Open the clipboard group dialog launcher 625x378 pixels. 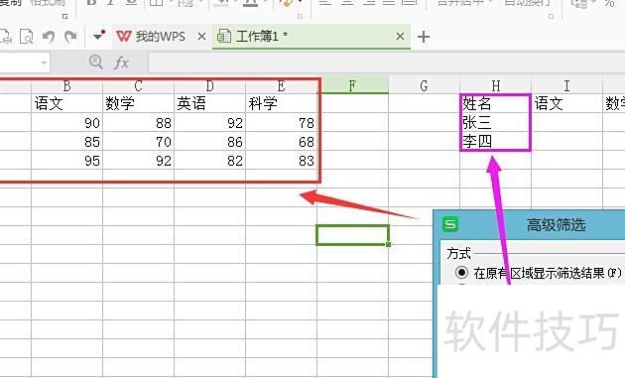point(64,16)
